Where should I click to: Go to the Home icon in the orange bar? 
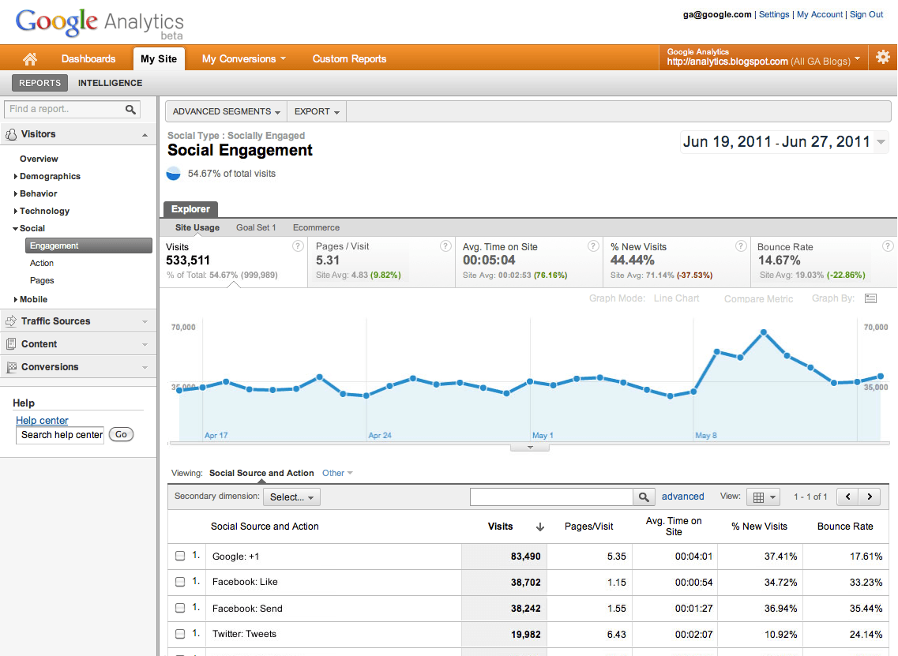(30, 58)
